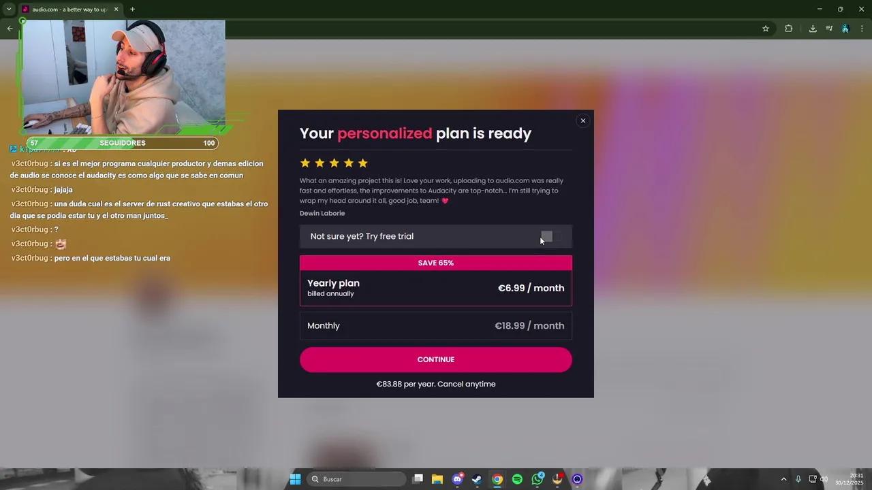Image resolution: width=872 pixels, height=490 pixels.
Task: Open the tab search dropdown arrow
Action: pos(9,10)
